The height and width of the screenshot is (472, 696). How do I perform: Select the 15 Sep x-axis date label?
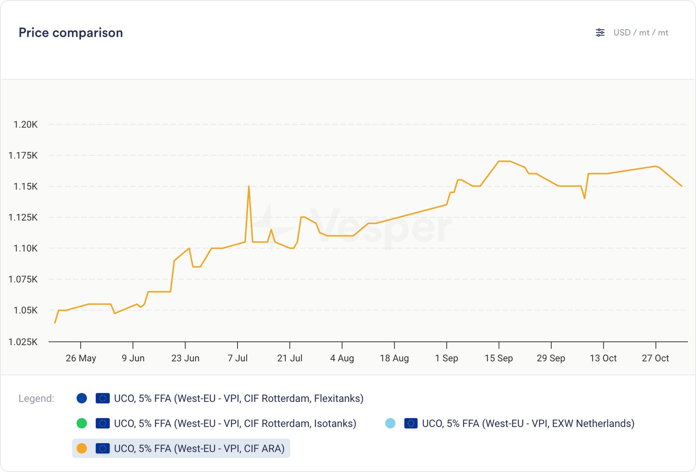499,358
